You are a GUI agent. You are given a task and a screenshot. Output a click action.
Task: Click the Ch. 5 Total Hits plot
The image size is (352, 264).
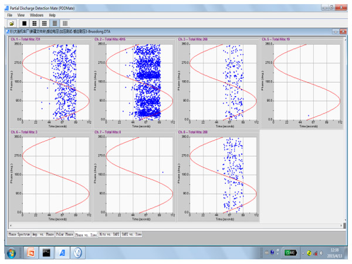[x=307, y=82]
